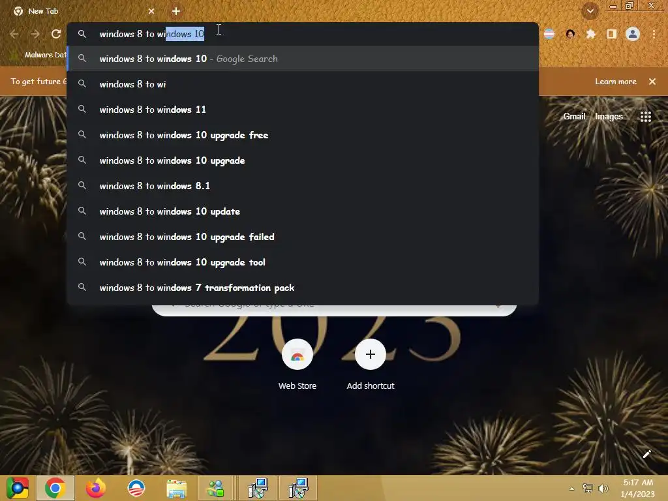The width and height of the screenshot is (668, 501).
Task: Open the Start button on the taskbar
Action: point(18,488)
